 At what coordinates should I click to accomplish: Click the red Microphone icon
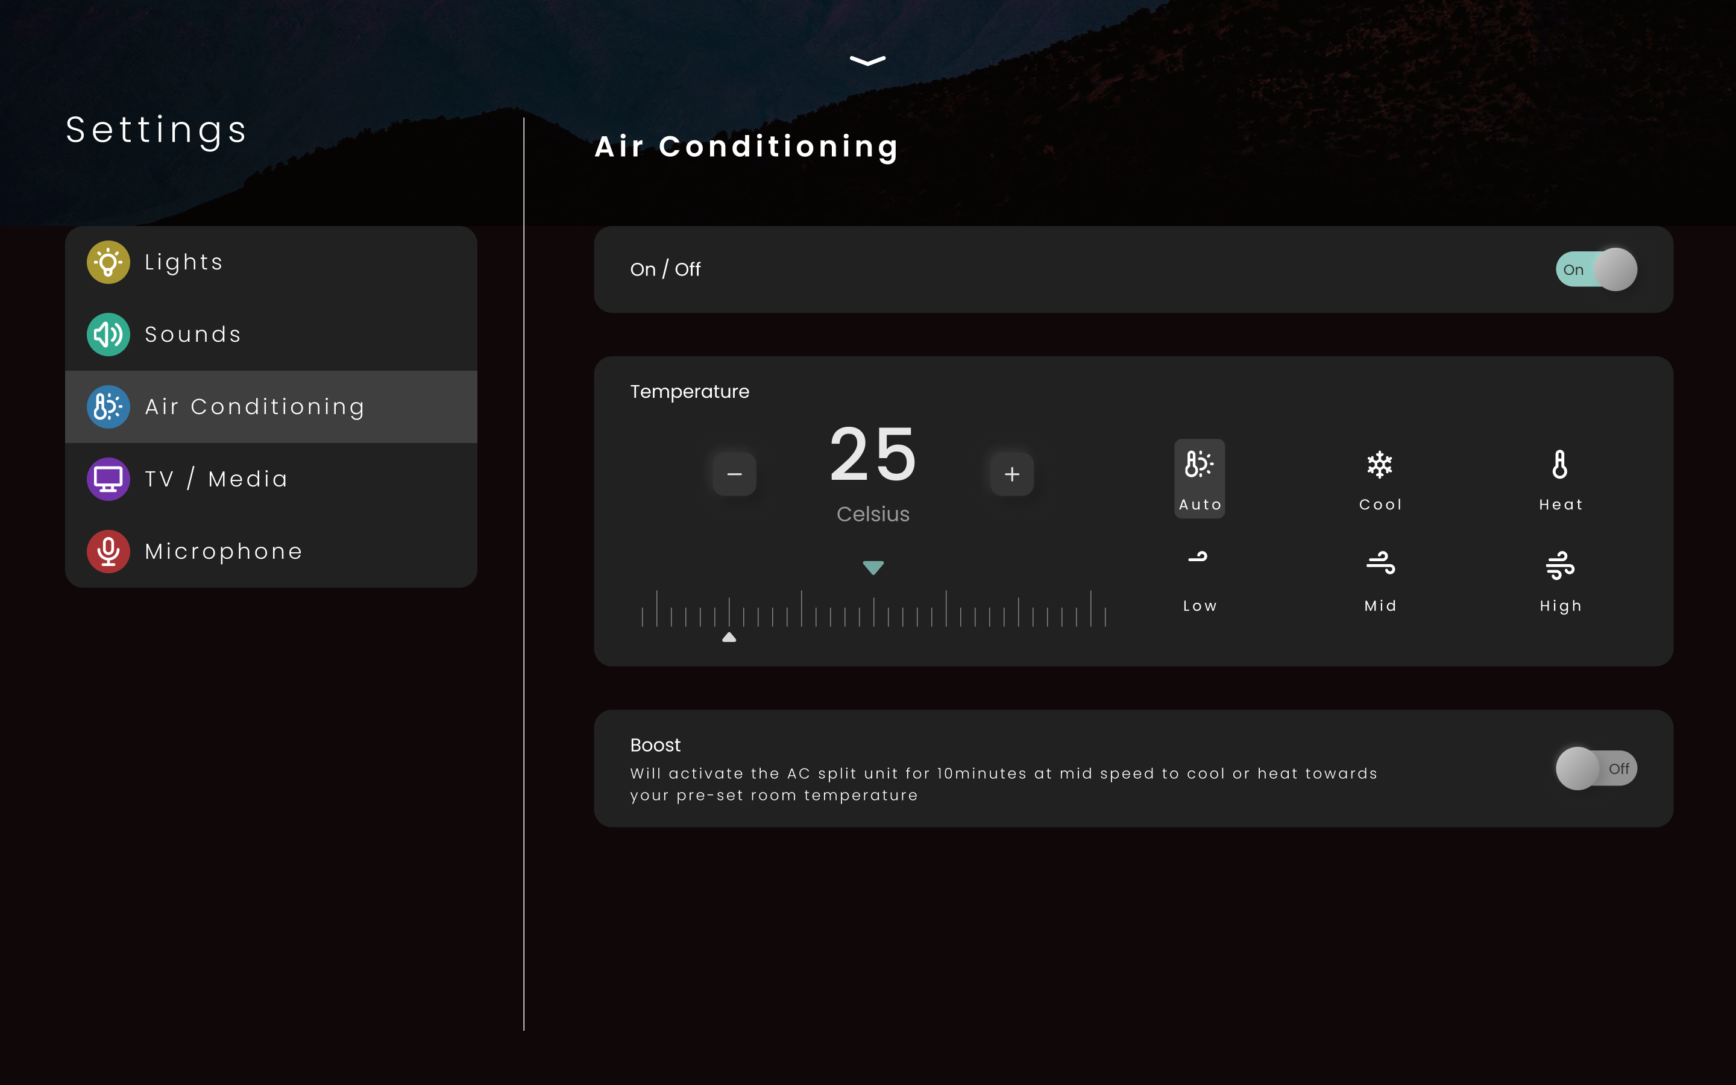[108, 551]
